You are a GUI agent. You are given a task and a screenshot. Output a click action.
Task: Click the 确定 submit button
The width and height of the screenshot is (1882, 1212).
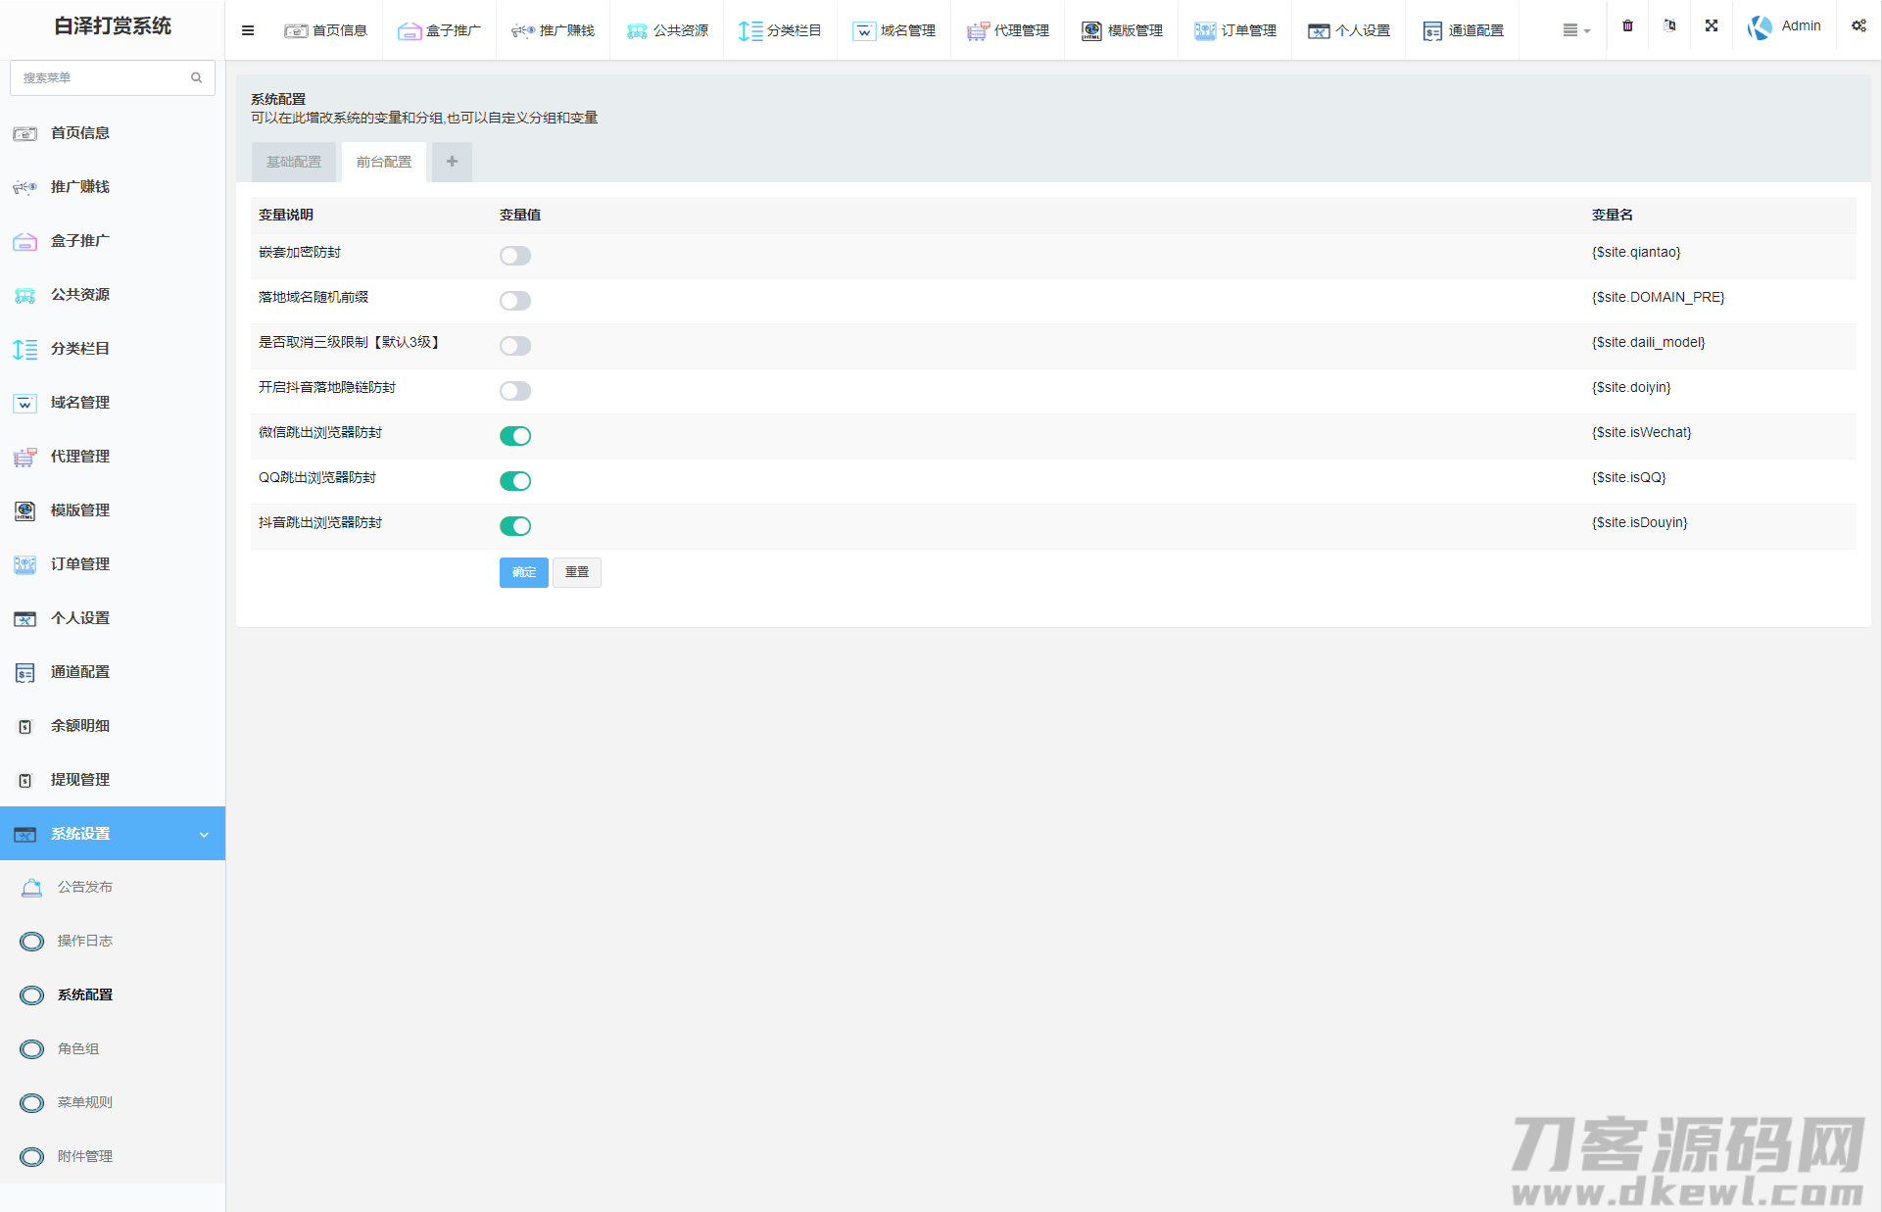point(523,572)
